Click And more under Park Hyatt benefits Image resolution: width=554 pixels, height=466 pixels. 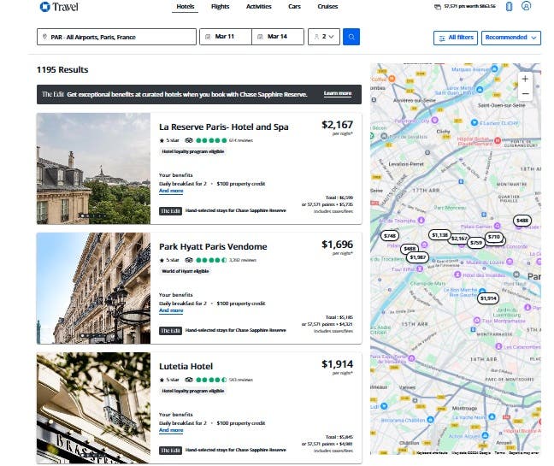pyautogui.click(x=171, y=310)
